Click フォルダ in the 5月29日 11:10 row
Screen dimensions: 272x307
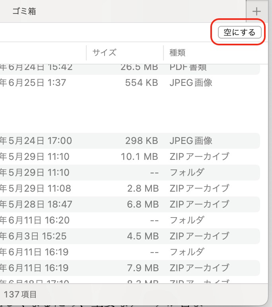pos(187,173)
